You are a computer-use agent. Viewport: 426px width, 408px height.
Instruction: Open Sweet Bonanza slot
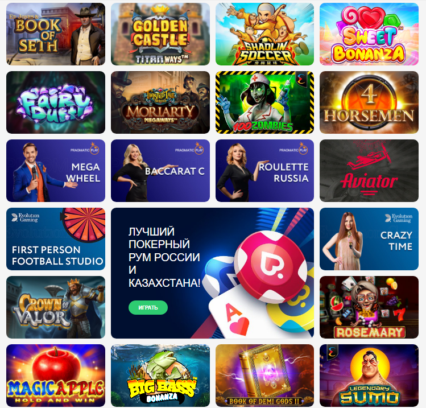coord(369,34)
